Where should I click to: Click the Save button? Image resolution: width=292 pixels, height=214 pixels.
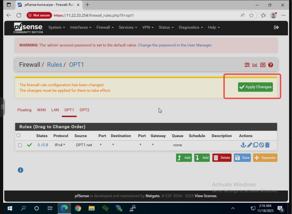click(x=242, y=158)
